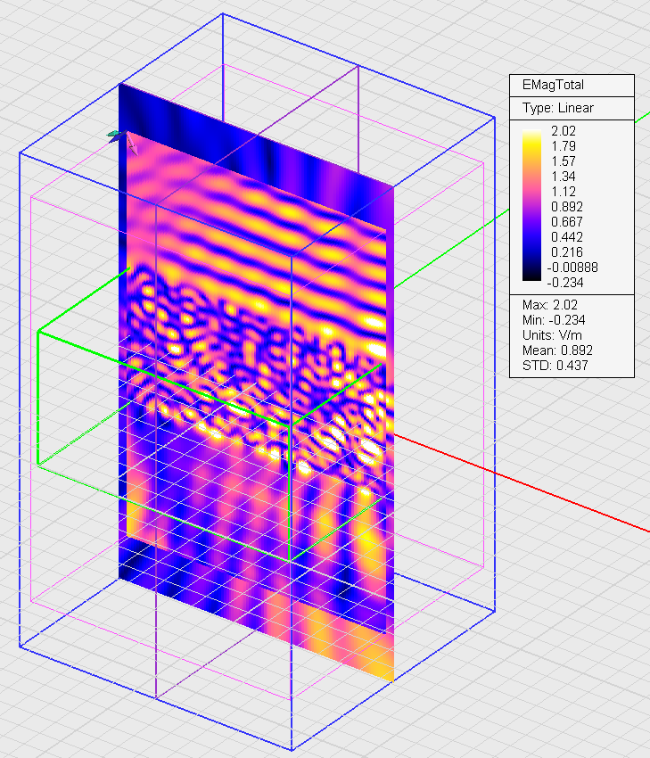This screenshot has width=650, height=758.
Task: Click the Min: -0.234 statistic
Action: point(554,320)
